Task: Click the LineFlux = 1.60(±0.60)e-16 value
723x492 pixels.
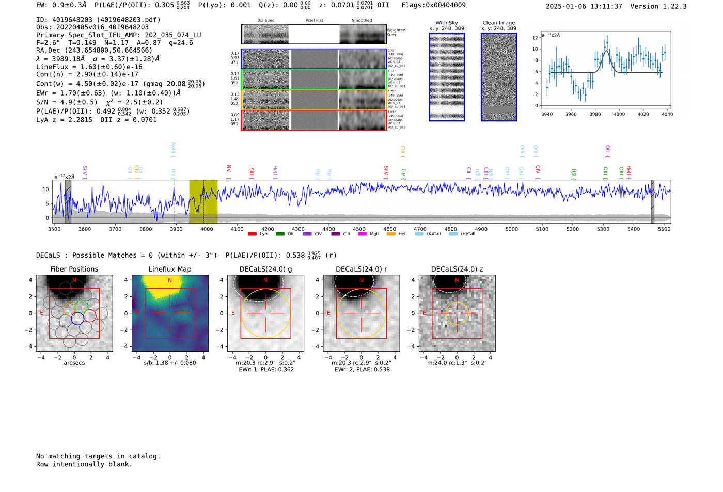Action: (89, 67)
